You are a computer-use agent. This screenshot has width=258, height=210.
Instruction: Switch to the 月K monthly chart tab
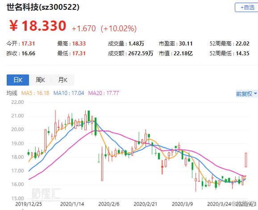tap(62, 80)
